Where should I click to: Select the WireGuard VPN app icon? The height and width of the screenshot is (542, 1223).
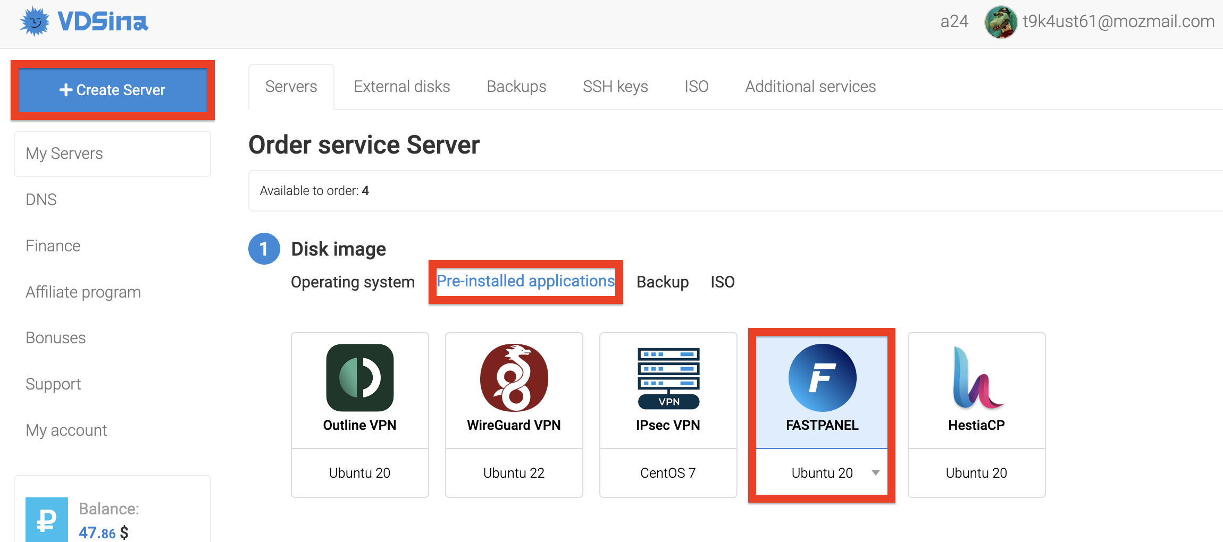[x=514, y=378]
